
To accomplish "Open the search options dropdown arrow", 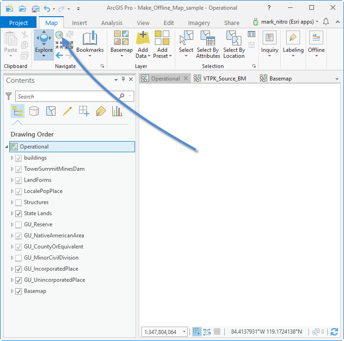I will coord(130,96).
